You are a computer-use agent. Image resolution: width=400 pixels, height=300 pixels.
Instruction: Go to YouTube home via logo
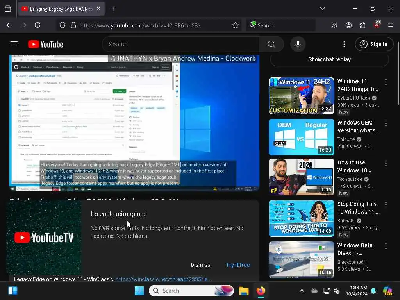point(46,44)
